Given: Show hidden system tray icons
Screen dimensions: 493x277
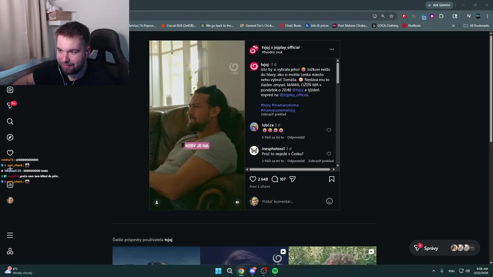Looking at the screenshot, I should click(433, 271).
